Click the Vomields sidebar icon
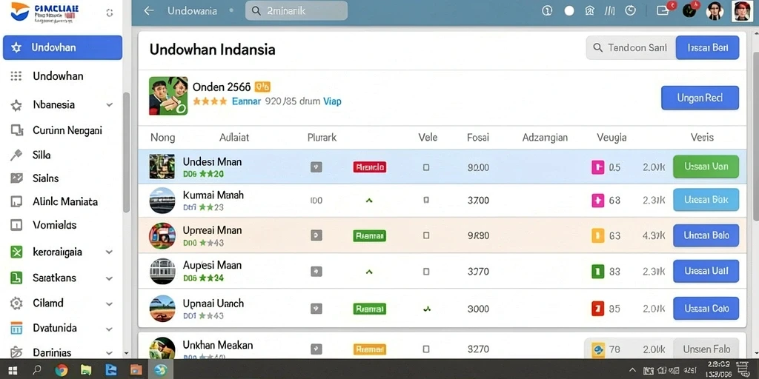The image size is (759, 379). pyautogui.click(x=16, y=225)
